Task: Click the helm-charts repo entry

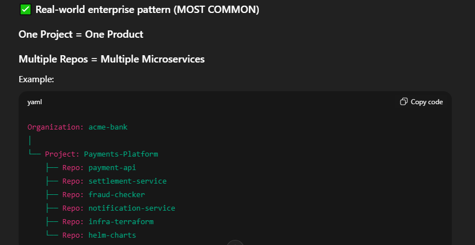Action: 112,235
